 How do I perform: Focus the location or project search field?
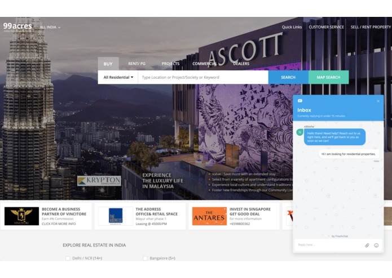click(x=203, y=77)
